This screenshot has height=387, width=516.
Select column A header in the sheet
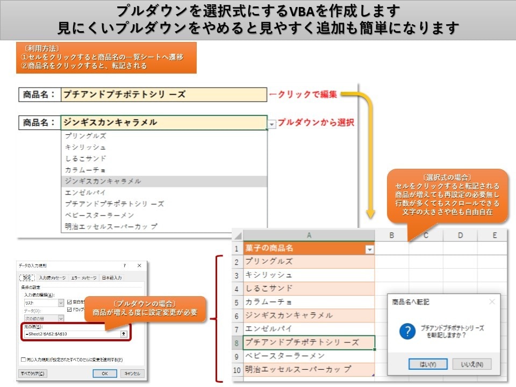click(x=309, y=235)
